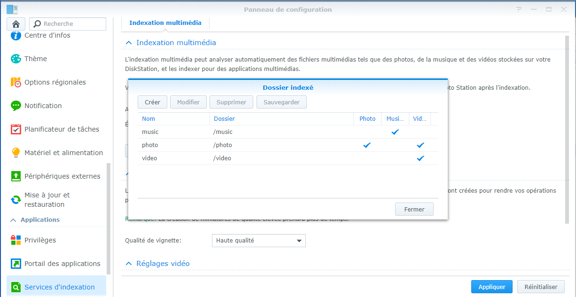The height and width of the screenshot is (297, 576).
Task: Select Matériel et alimentation bulb icon
Action: click(x=16, y=153)
